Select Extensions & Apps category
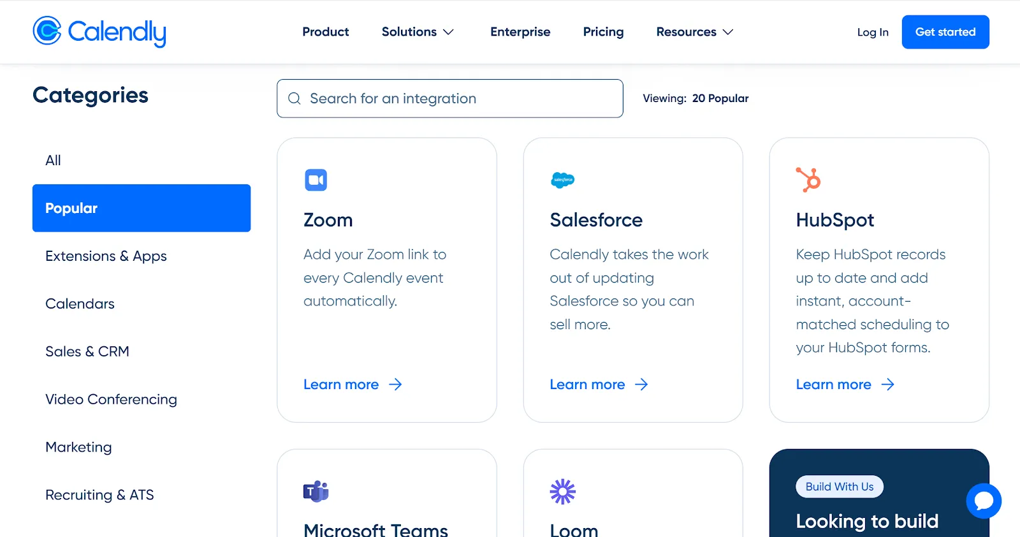The image size is (1020, 537). pyautogui.click(x=142, y=256)
